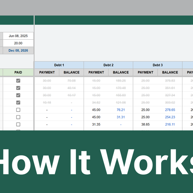Click PAYMENT header under Debt 3
193x193 pixels.
(145, 72)
